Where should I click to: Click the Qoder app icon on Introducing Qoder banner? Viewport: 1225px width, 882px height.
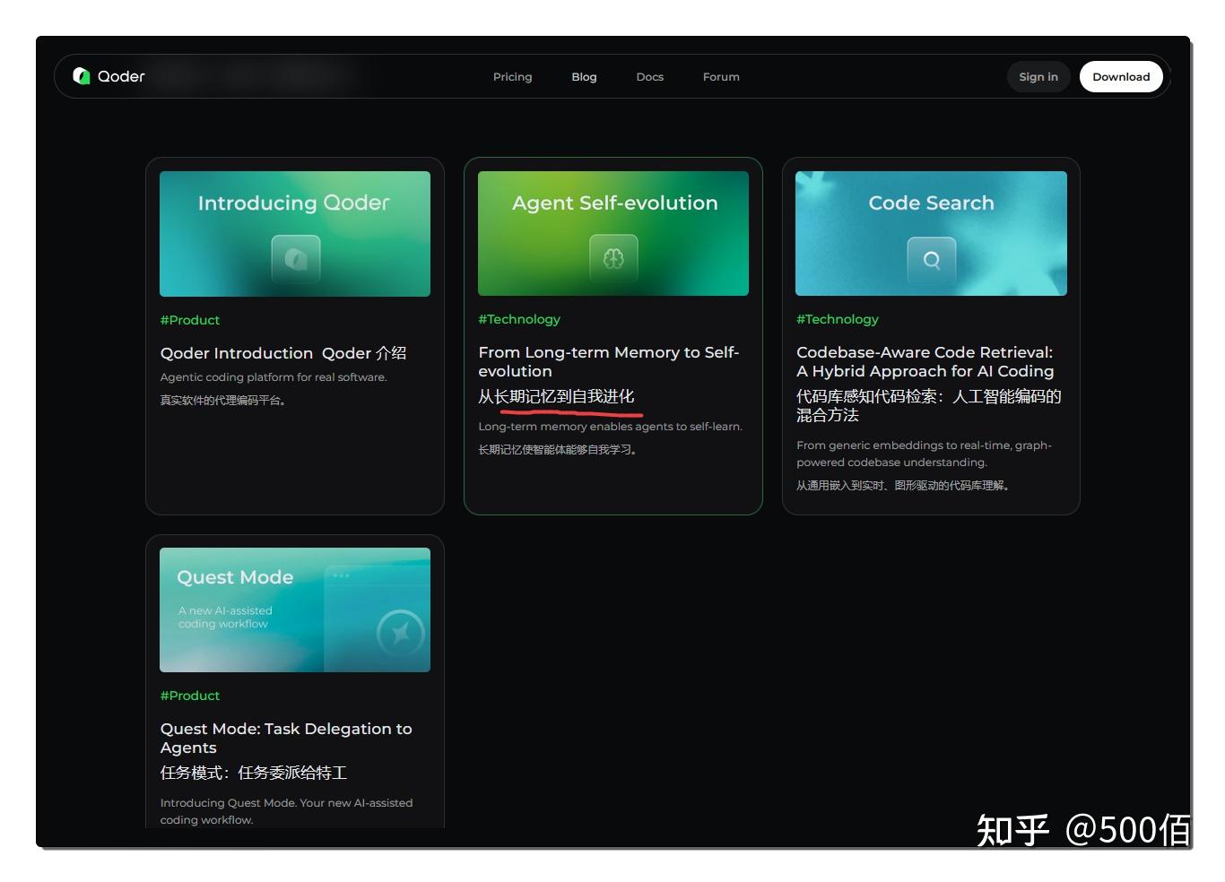pos(294,260)
